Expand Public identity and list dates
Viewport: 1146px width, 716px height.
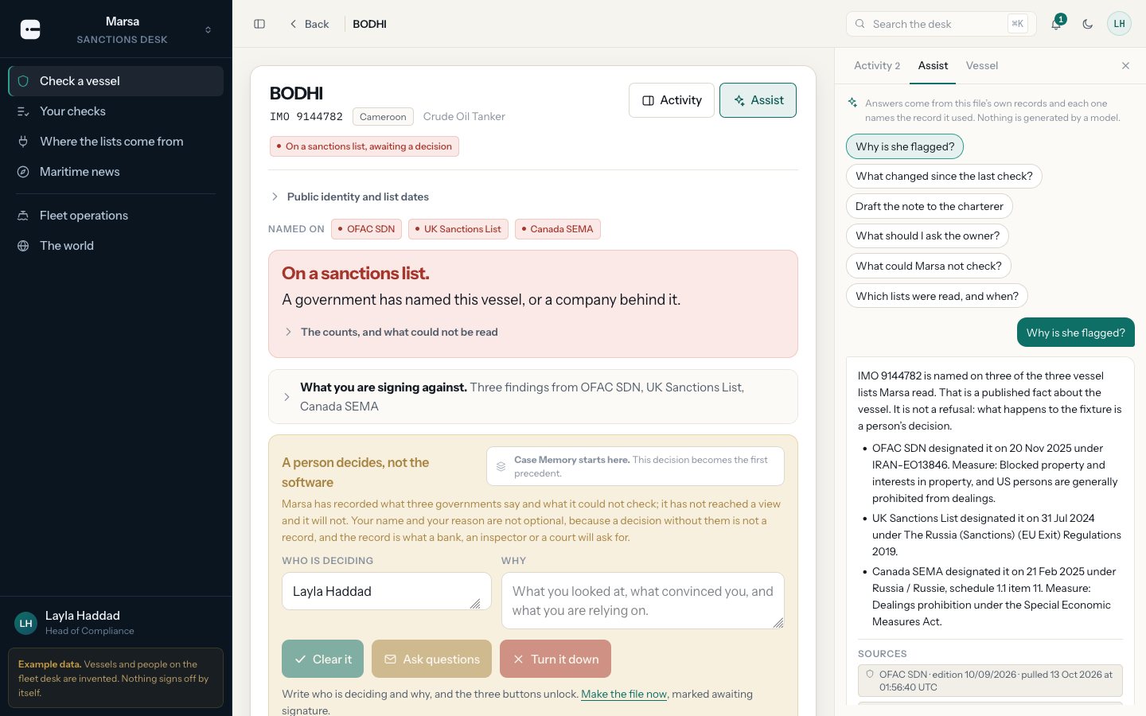[350, 197]
